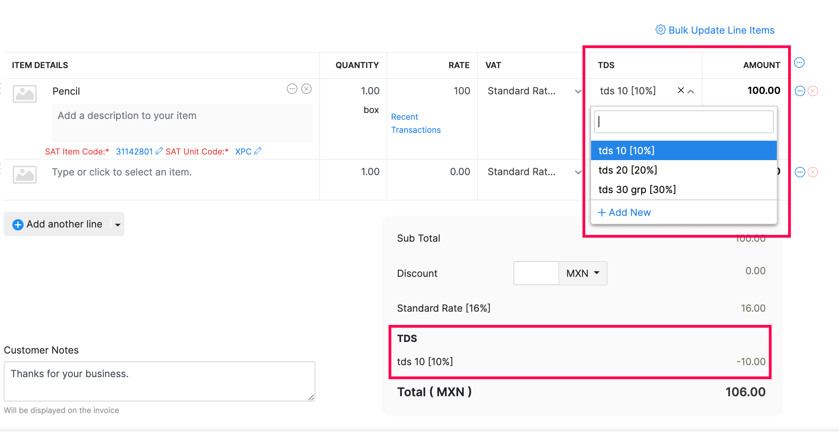The width and height of the screenshot is (839, 434).
Task: Click the image placeholder for the Pencil item
Action: pyautogui.click(x=24, y=94)
